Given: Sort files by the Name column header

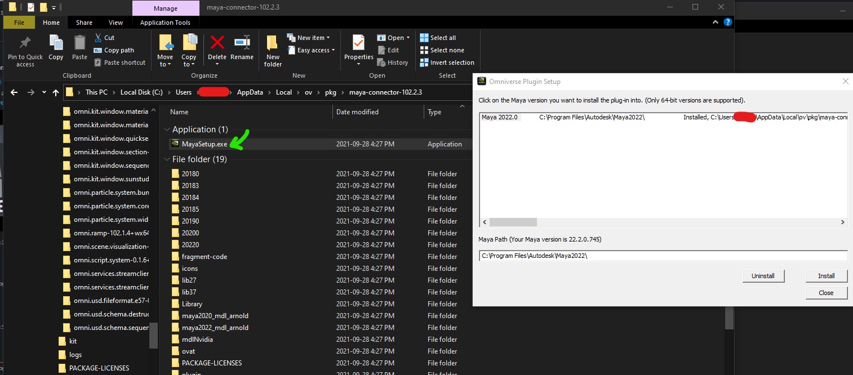Looking at the screenshot, I should point(179,112).
